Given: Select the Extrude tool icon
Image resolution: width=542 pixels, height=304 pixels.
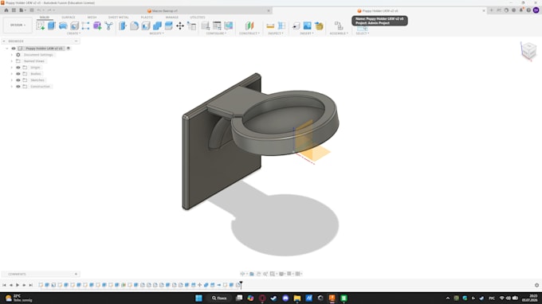Looking at the screenshot, I should pyautogui.click(x=52, y=25).
